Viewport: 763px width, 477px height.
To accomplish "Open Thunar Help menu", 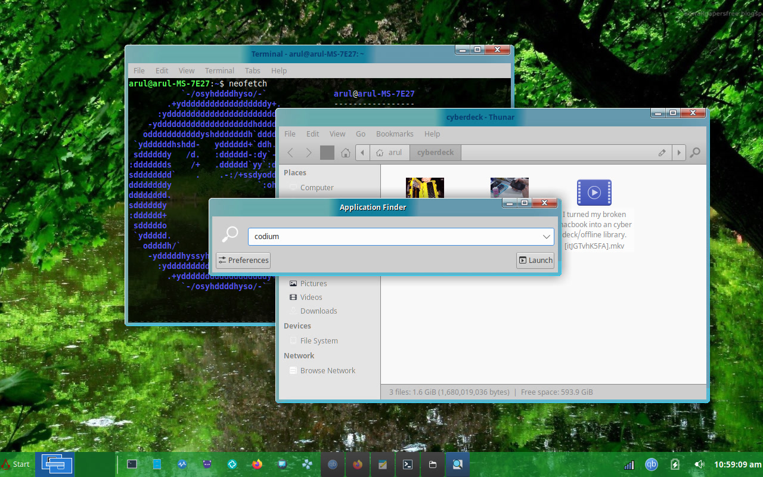I will [x=432, y=134].
